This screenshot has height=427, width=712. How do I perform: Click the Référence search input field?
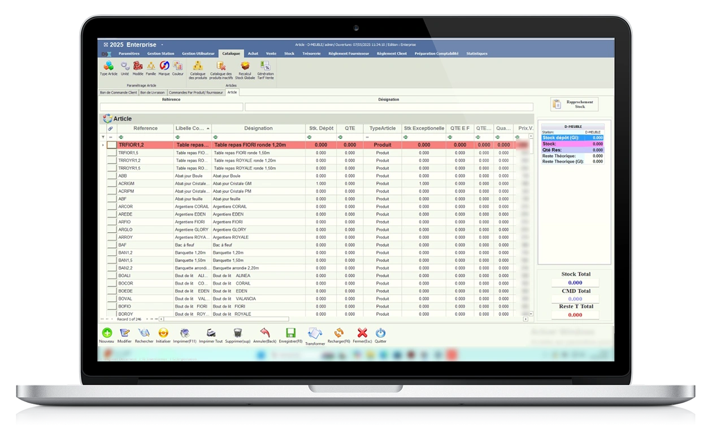click(171, 107)
